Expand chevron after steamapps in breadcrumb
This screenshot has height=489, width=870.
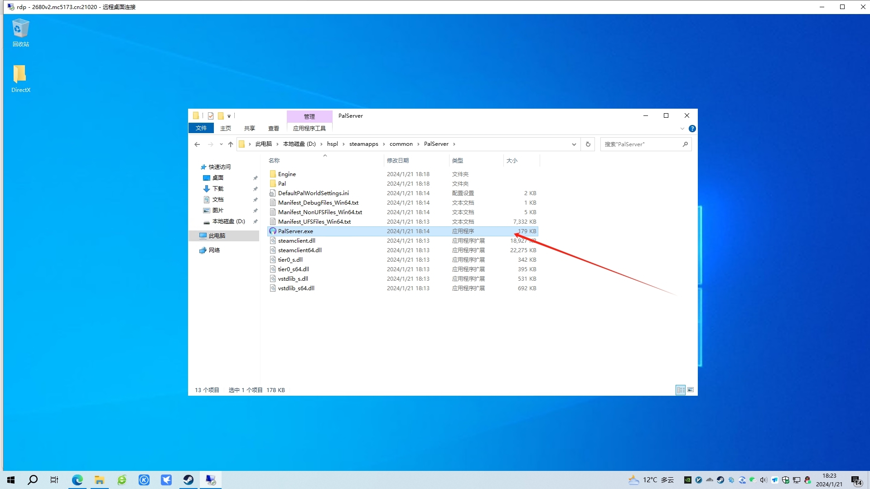click(384, 144)
